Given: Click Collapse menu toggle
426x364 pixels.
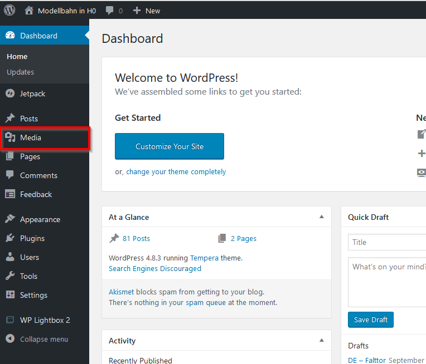Looking at the screenshot, I should pyautogui.click(x=37, y=339).
